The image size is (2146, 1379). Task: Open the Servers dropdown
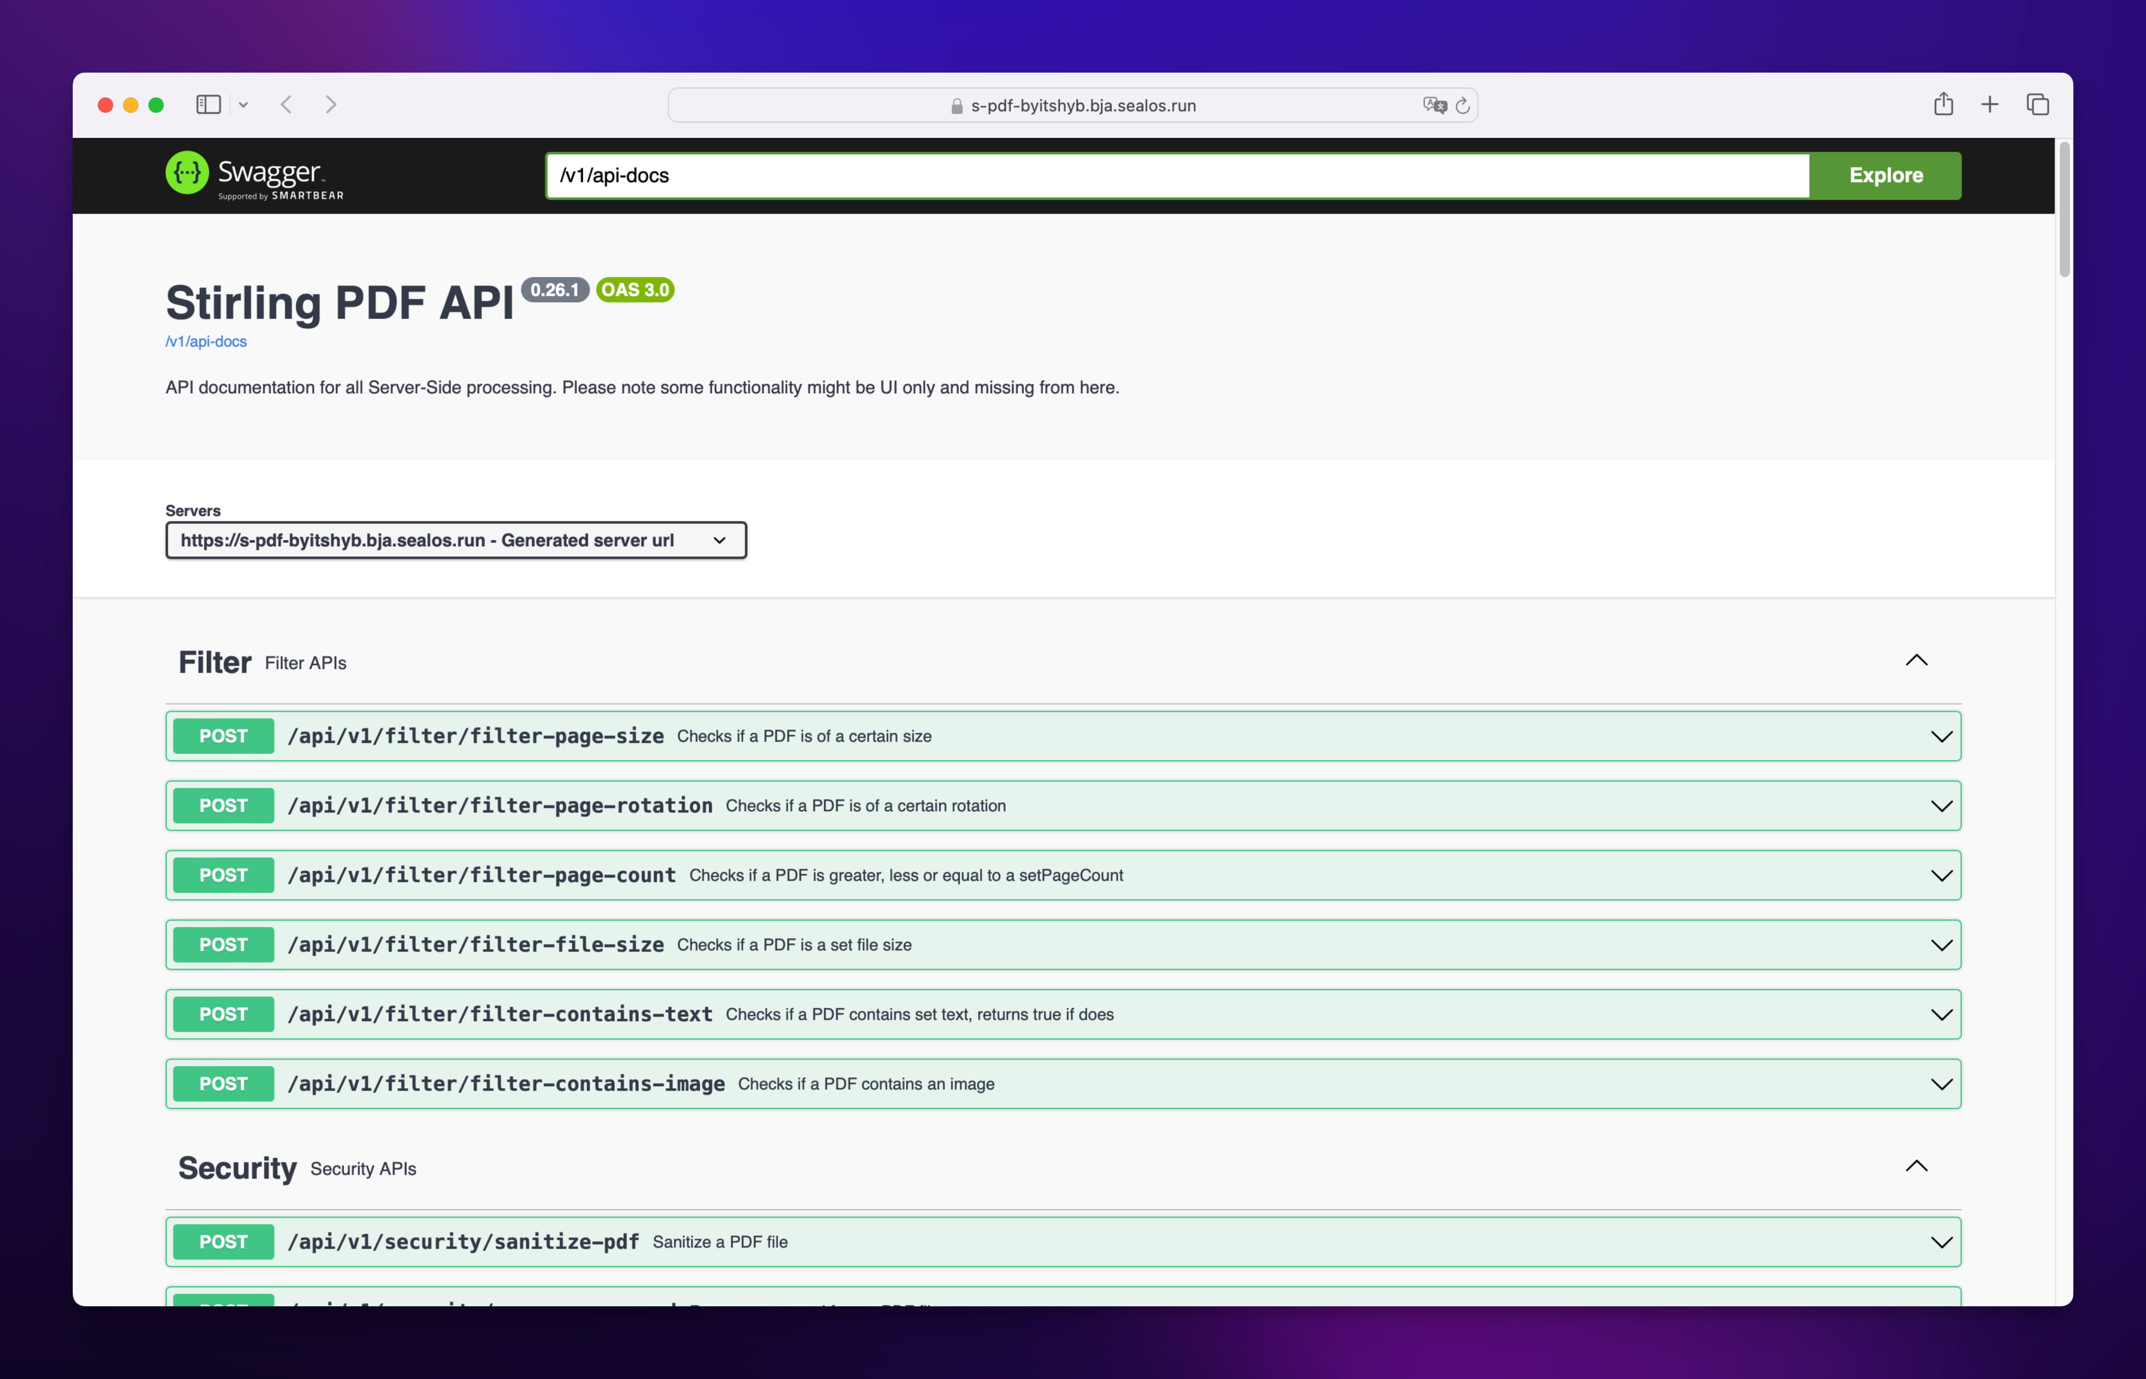456,540
